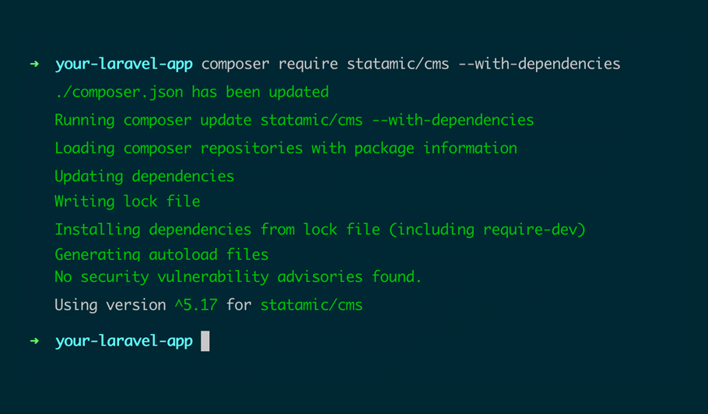The height and width of the screenshot is (414, 708).
Task: Click the green prompt arrow on the last line
Action: [x=34, y=341]
